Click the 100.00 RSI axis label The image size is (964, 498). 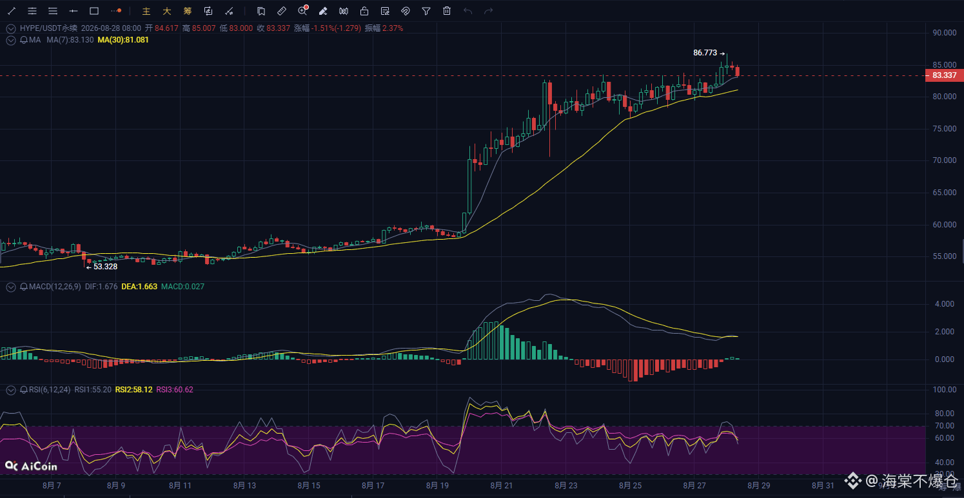(x=945, y=390)
